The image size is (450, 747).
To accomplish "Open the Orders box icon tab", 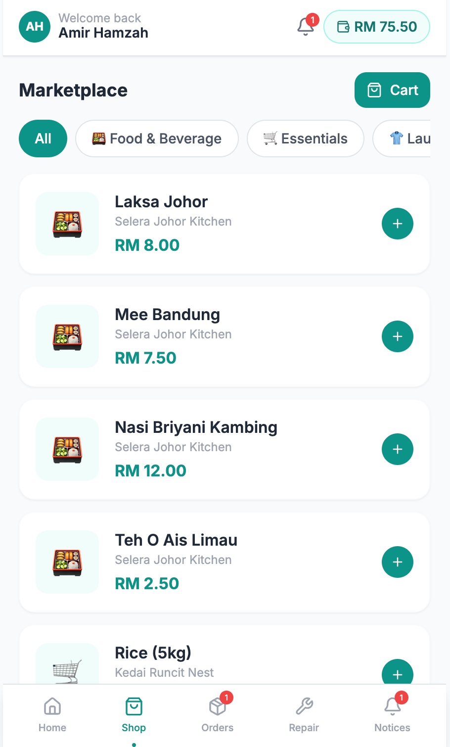I will (218, 714).
